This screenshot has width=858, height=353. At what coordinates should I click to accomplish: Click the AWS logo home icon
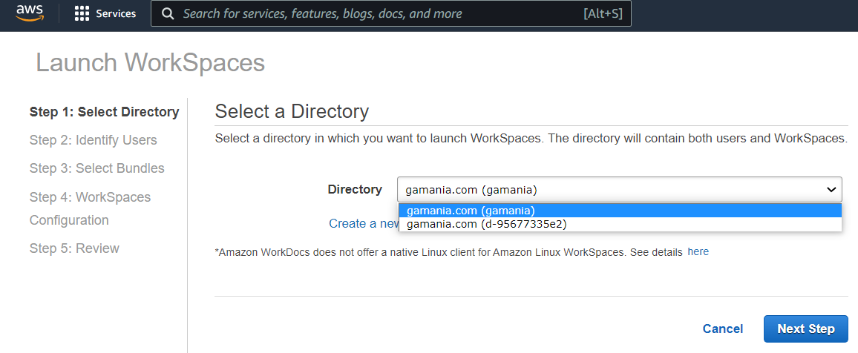(x=28, y=14)
